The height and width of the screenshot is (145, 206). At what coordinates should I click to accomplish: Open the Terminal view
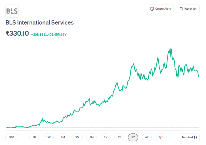[189, 137]
